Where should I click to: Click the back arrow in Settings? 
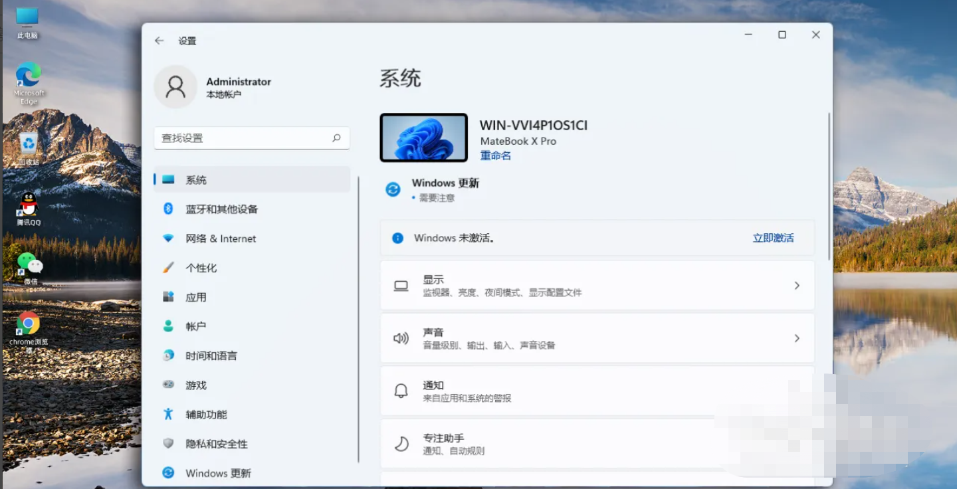coord(159,41)
